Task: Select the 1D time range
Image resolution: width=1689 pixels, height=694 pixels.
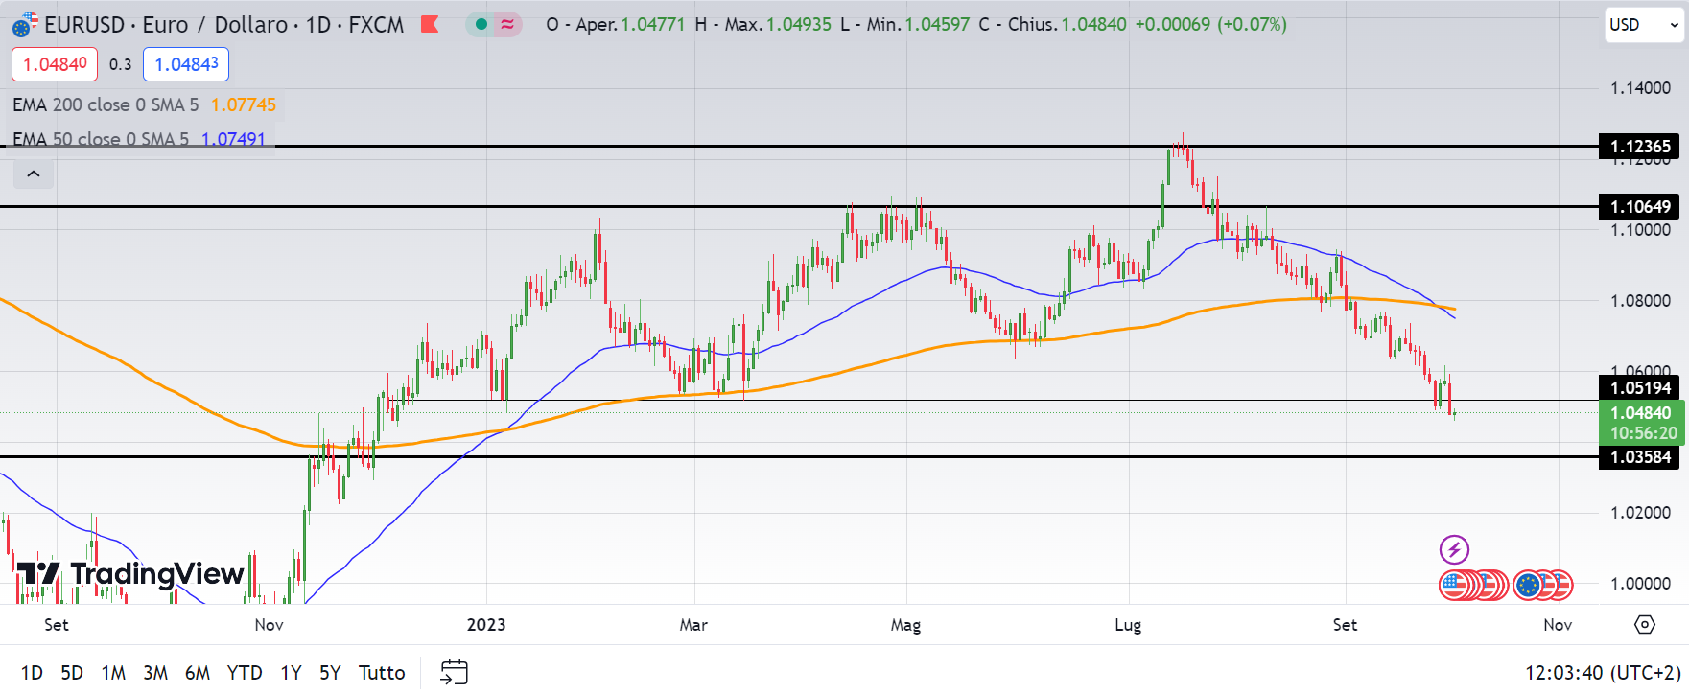Action: pos(32,673)
